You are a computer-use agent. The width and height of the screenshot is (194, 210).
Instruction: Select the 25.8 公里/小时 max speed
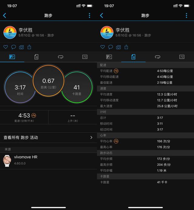pyautogui.click(x=167, y=106)
